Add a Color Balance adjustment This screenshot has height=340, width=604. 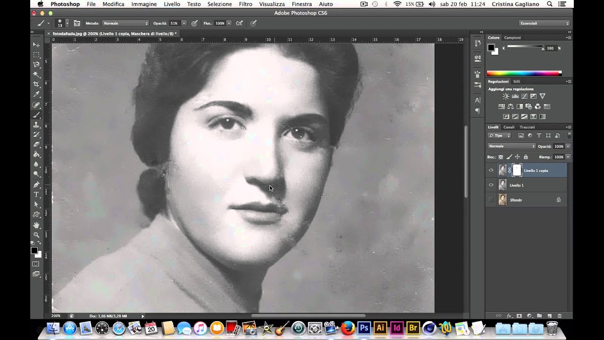(x=511, y=107)
